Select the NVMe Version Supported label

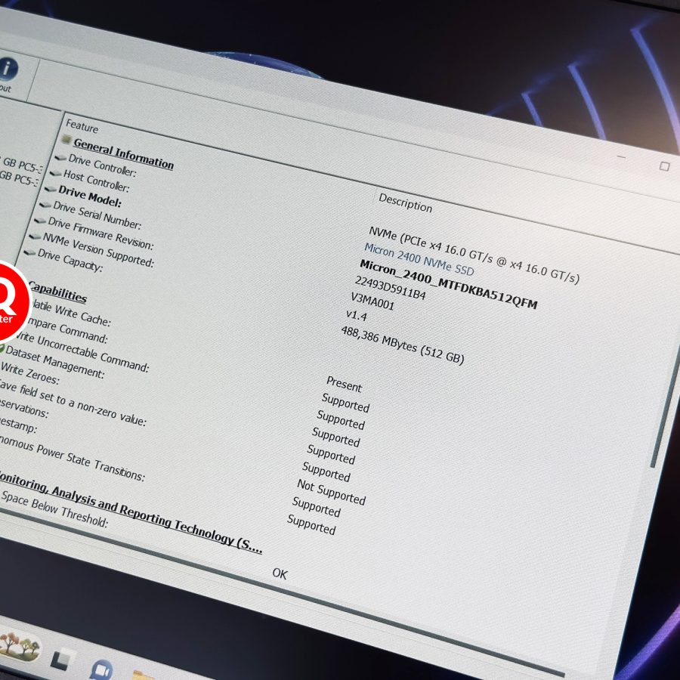[x=98, y=250]
